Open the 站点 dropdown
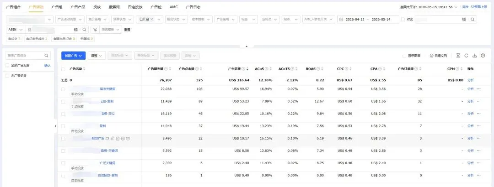The image size is (494, 187). pyautogui.click(x=291, y=19)
